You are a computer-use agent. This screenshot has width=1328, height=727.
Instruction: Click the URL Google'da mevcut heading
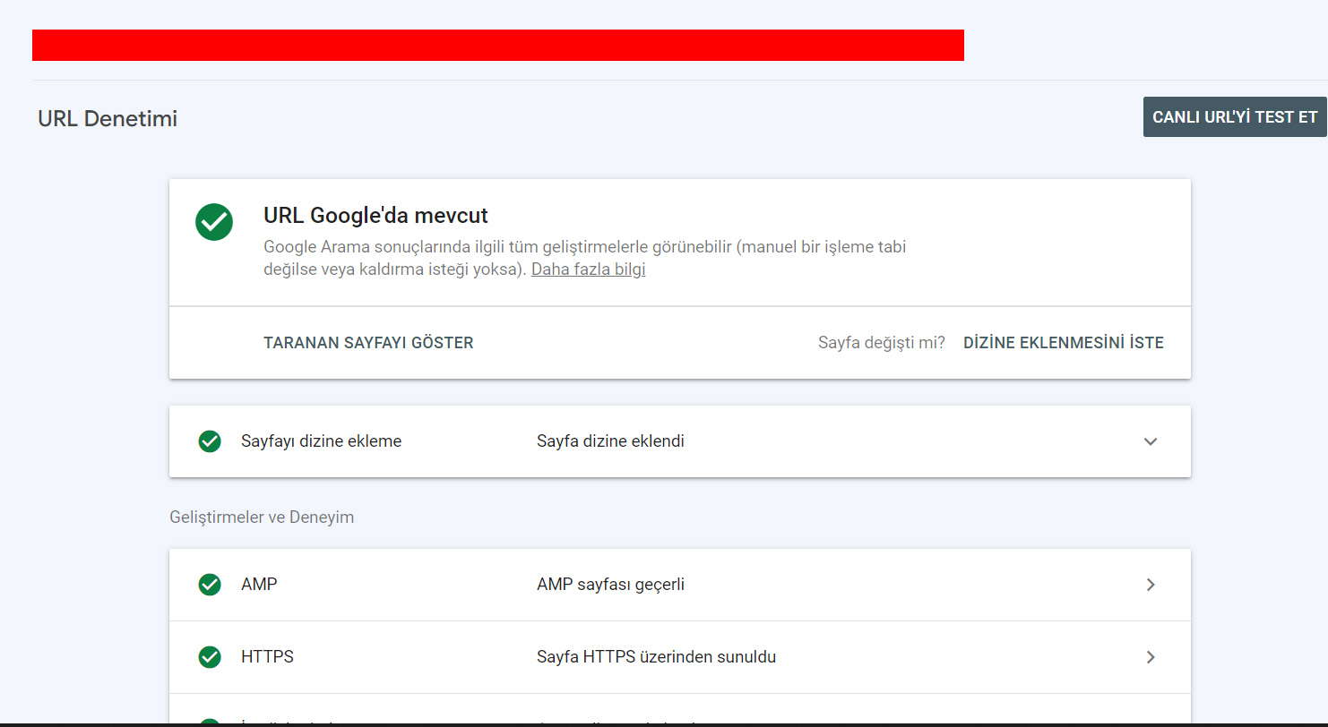coord(375,216)
